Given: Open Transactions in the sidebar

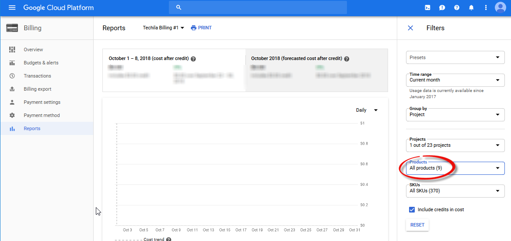Looking at the screenshot, I should (37, 76).
